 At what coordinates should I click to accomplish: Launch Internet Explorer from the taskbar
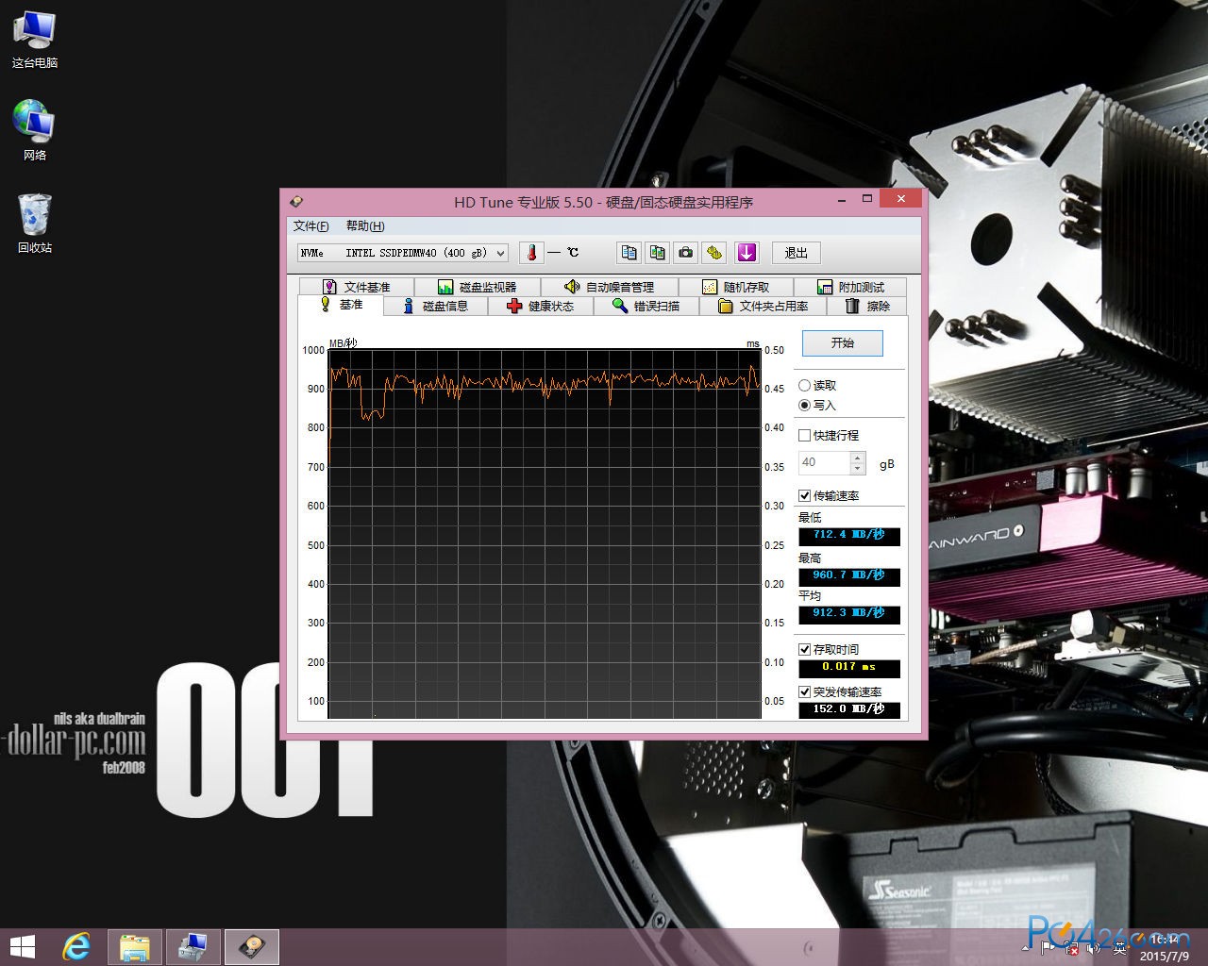click(x=76, y=947)
